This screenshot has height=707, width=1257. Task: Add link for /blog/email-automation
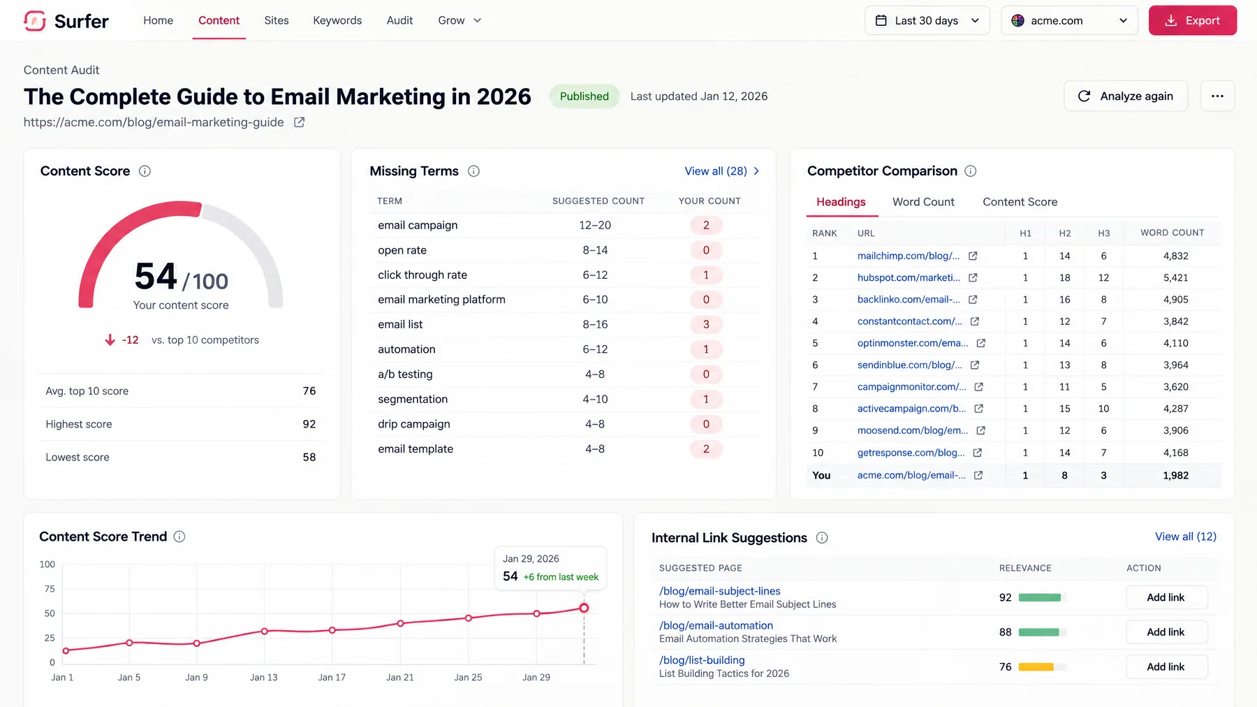point(1166,632)
